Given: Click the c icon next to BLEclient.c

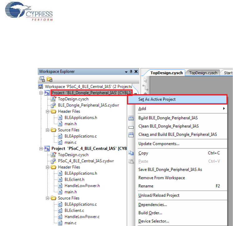Looking at the screenshot, I should click(60, 210).
